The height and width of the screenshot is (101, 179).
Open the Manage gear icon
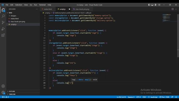(x=3, y=92)
